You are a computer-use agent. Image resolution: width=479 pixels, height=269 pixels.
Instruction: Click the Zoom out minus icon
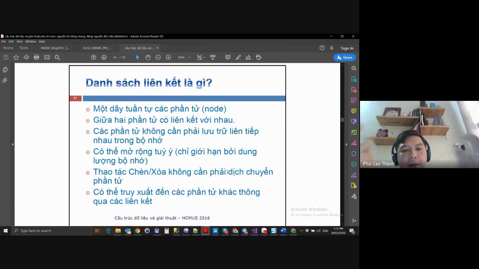click(x=158, y=57)
